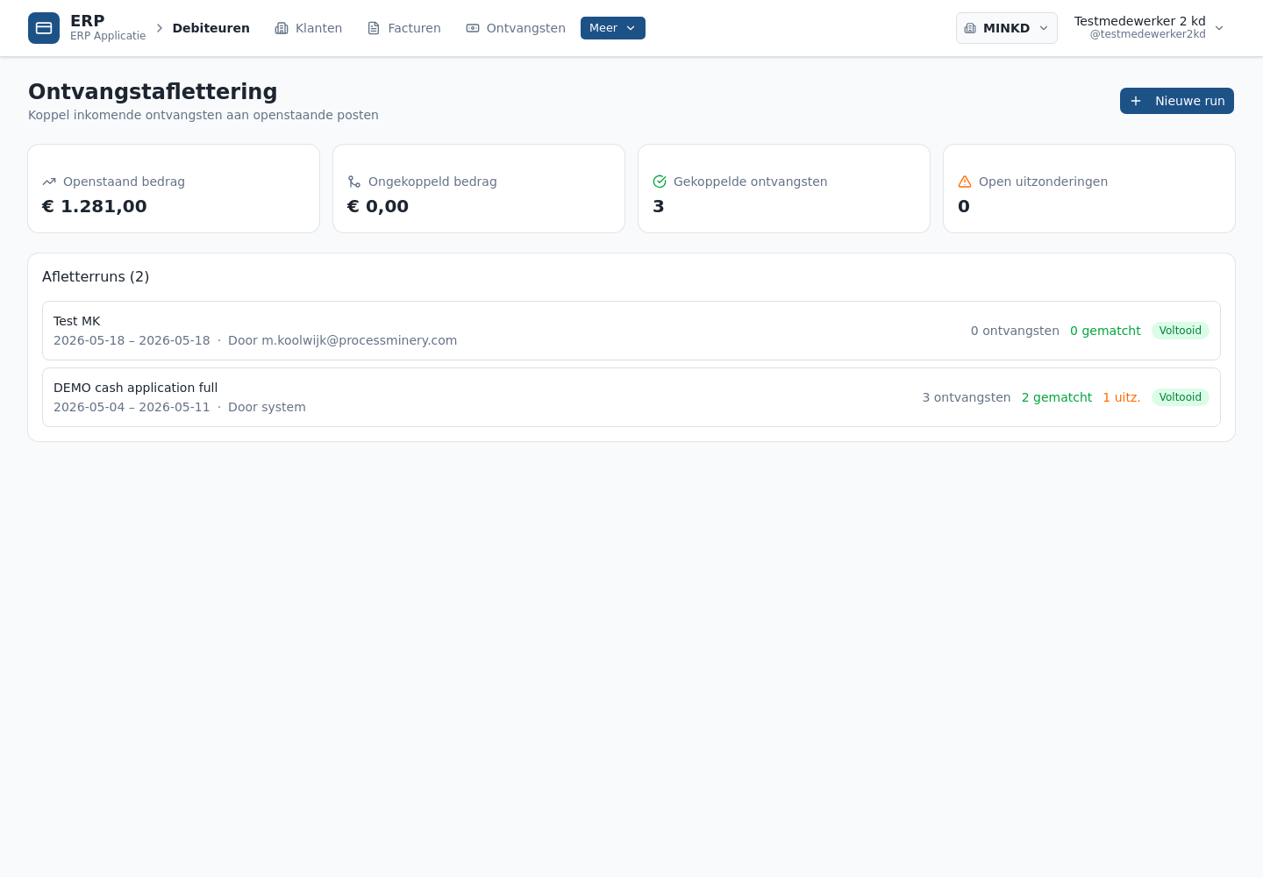Click the '€ 1.281,00' amount
This screenshot has width=1263, height=877.
tap(95, 206)
